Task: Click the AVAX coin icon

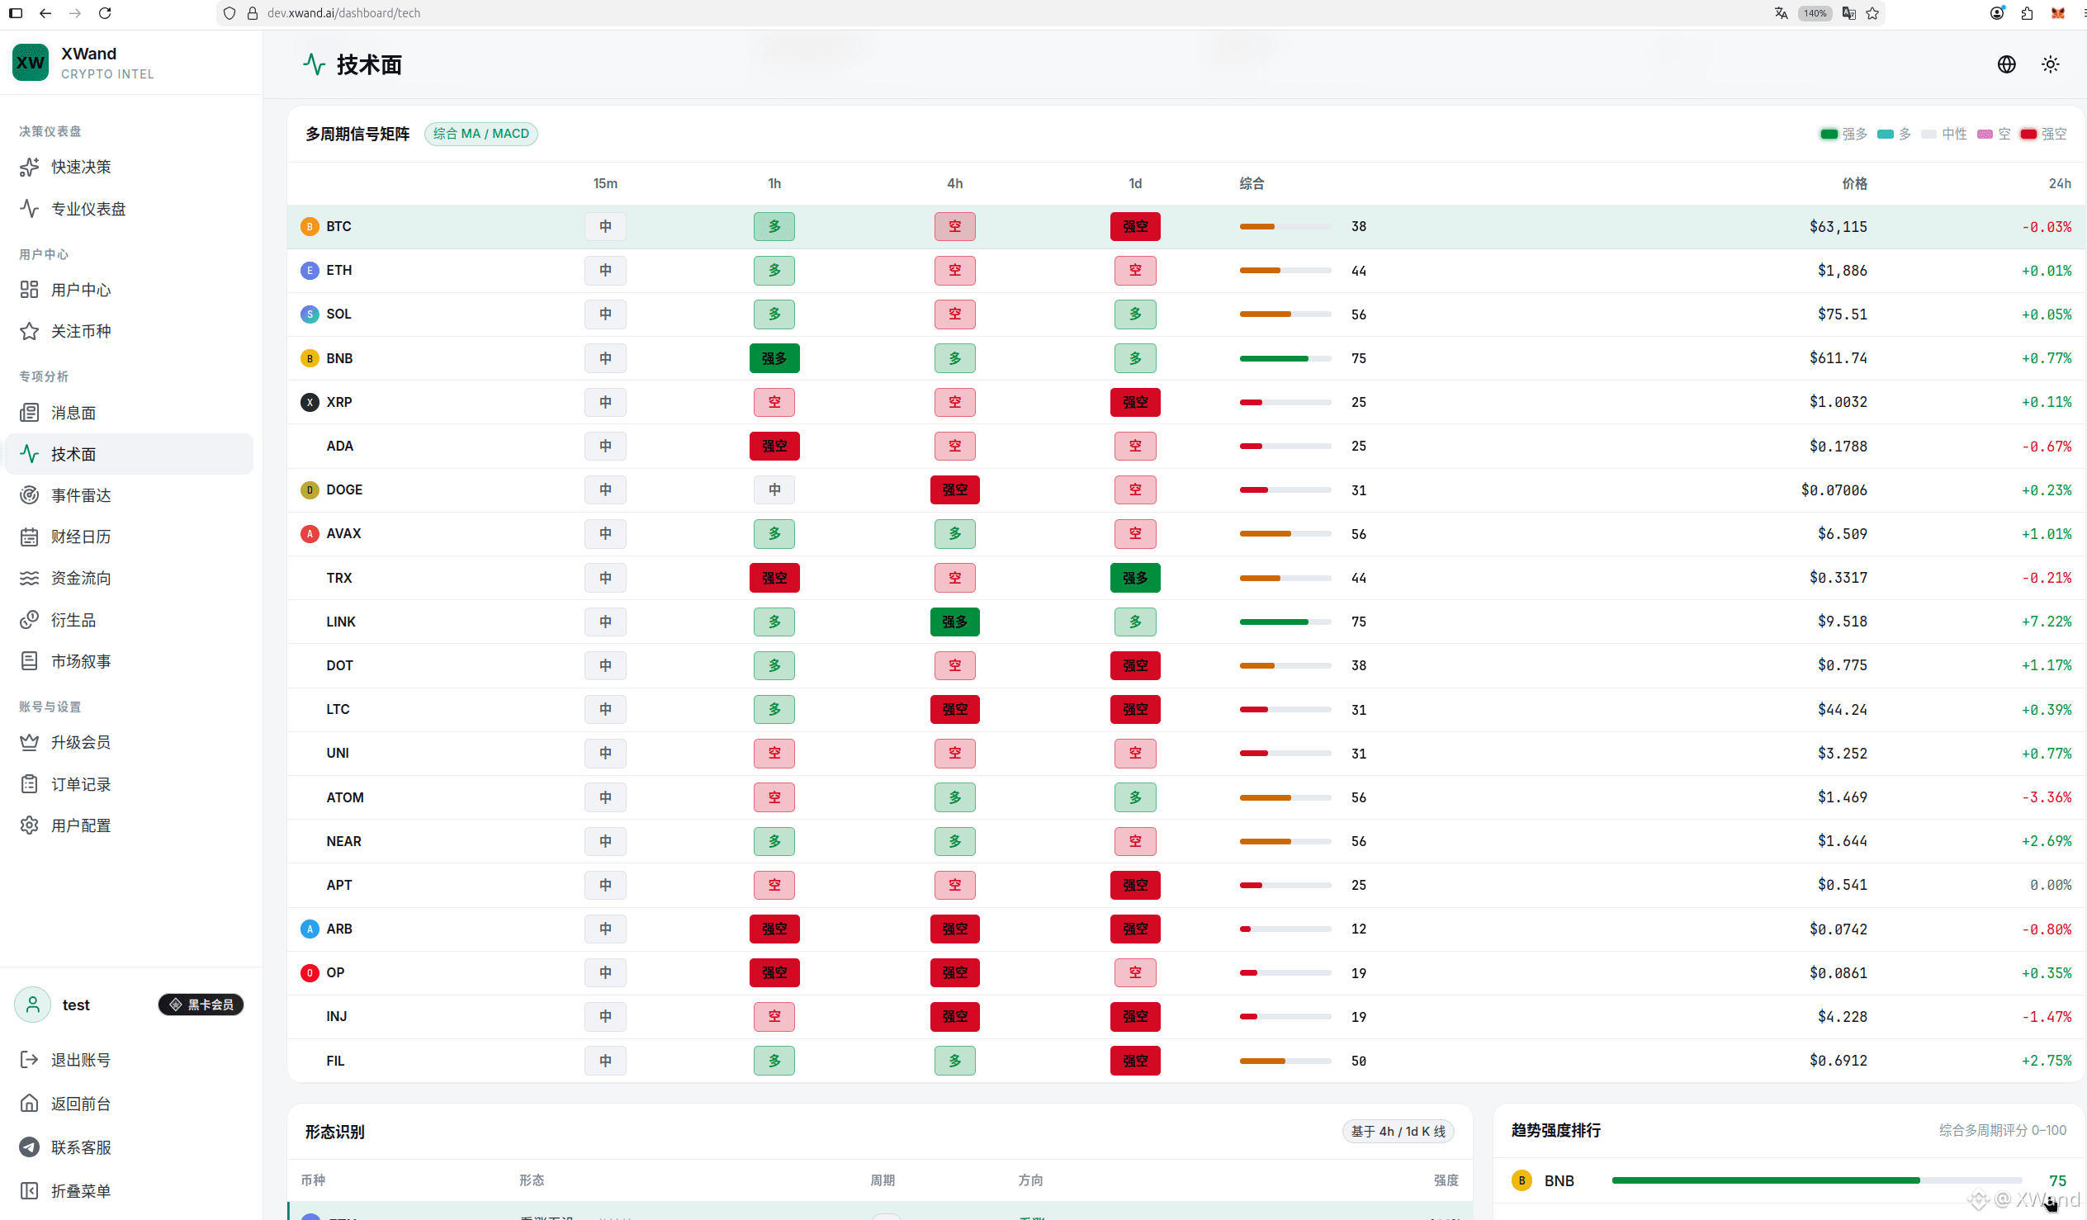Action: click(x=310, y=534)
